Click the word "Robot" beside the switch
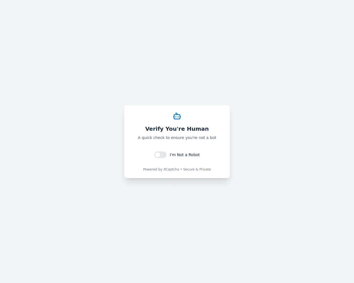Image resolution: width=354 pixels, height=283 pixels. 194,155
